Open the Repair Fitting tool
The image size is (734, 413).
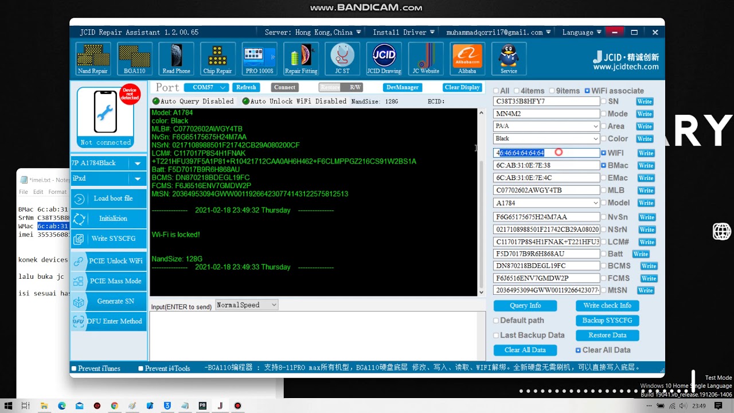click(301, 59)
